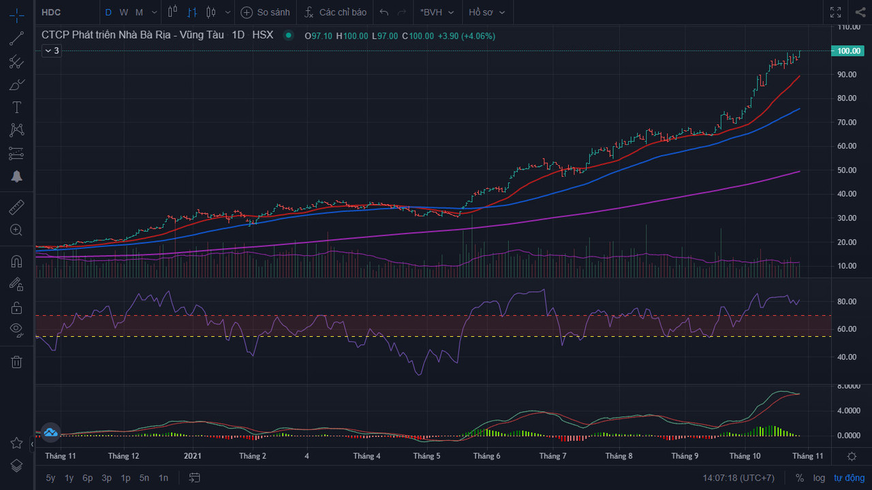This screenshot has width=872, height=490.
Task: Open the Hồ sơ dropdown menu
Action: (486, 12)
